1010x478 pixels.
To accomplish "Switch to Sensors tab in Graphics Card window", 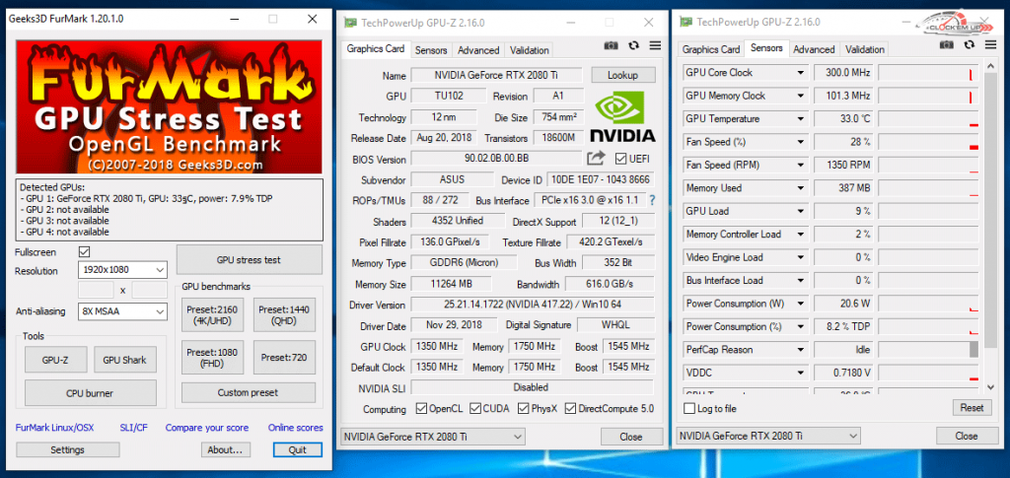I will click(x=431, y=50).
